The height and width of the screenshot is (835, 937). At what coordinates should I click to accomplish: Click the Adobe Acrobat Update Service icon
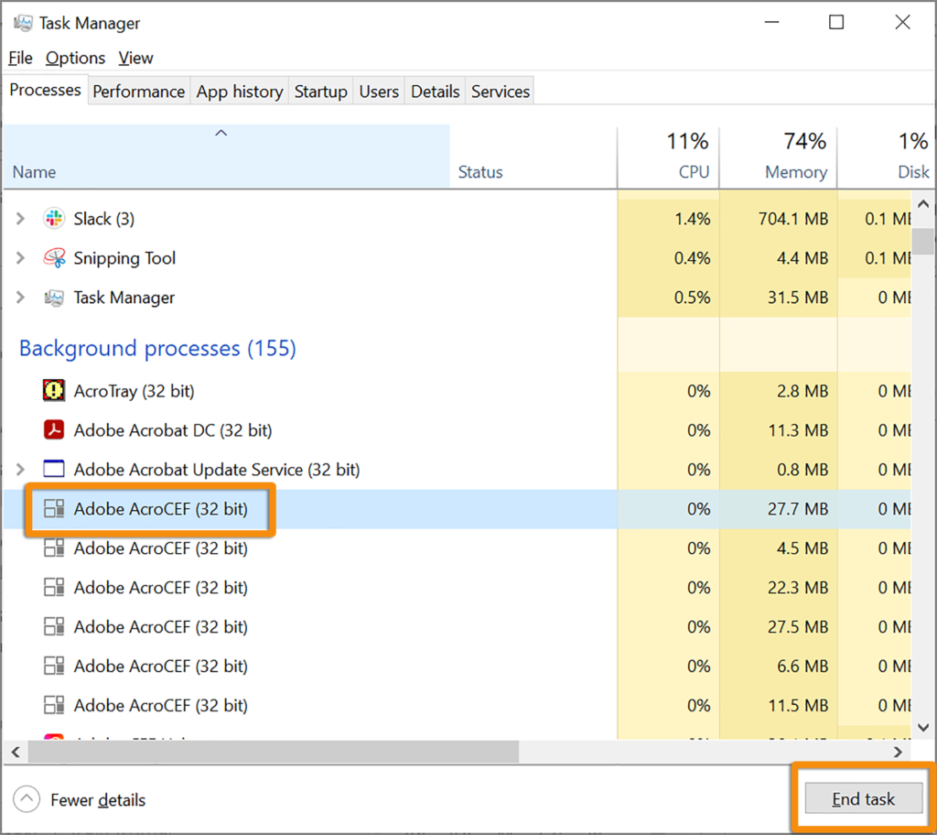pyautogui.click(x=53, y=470)
